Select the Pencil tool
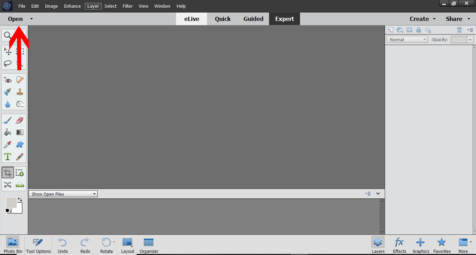Viewport: 476px width, 255px height. coord(20,156)
